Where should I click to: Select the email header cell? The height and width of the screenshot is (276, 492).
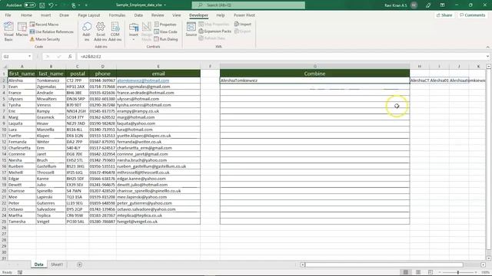coord(158,74)
